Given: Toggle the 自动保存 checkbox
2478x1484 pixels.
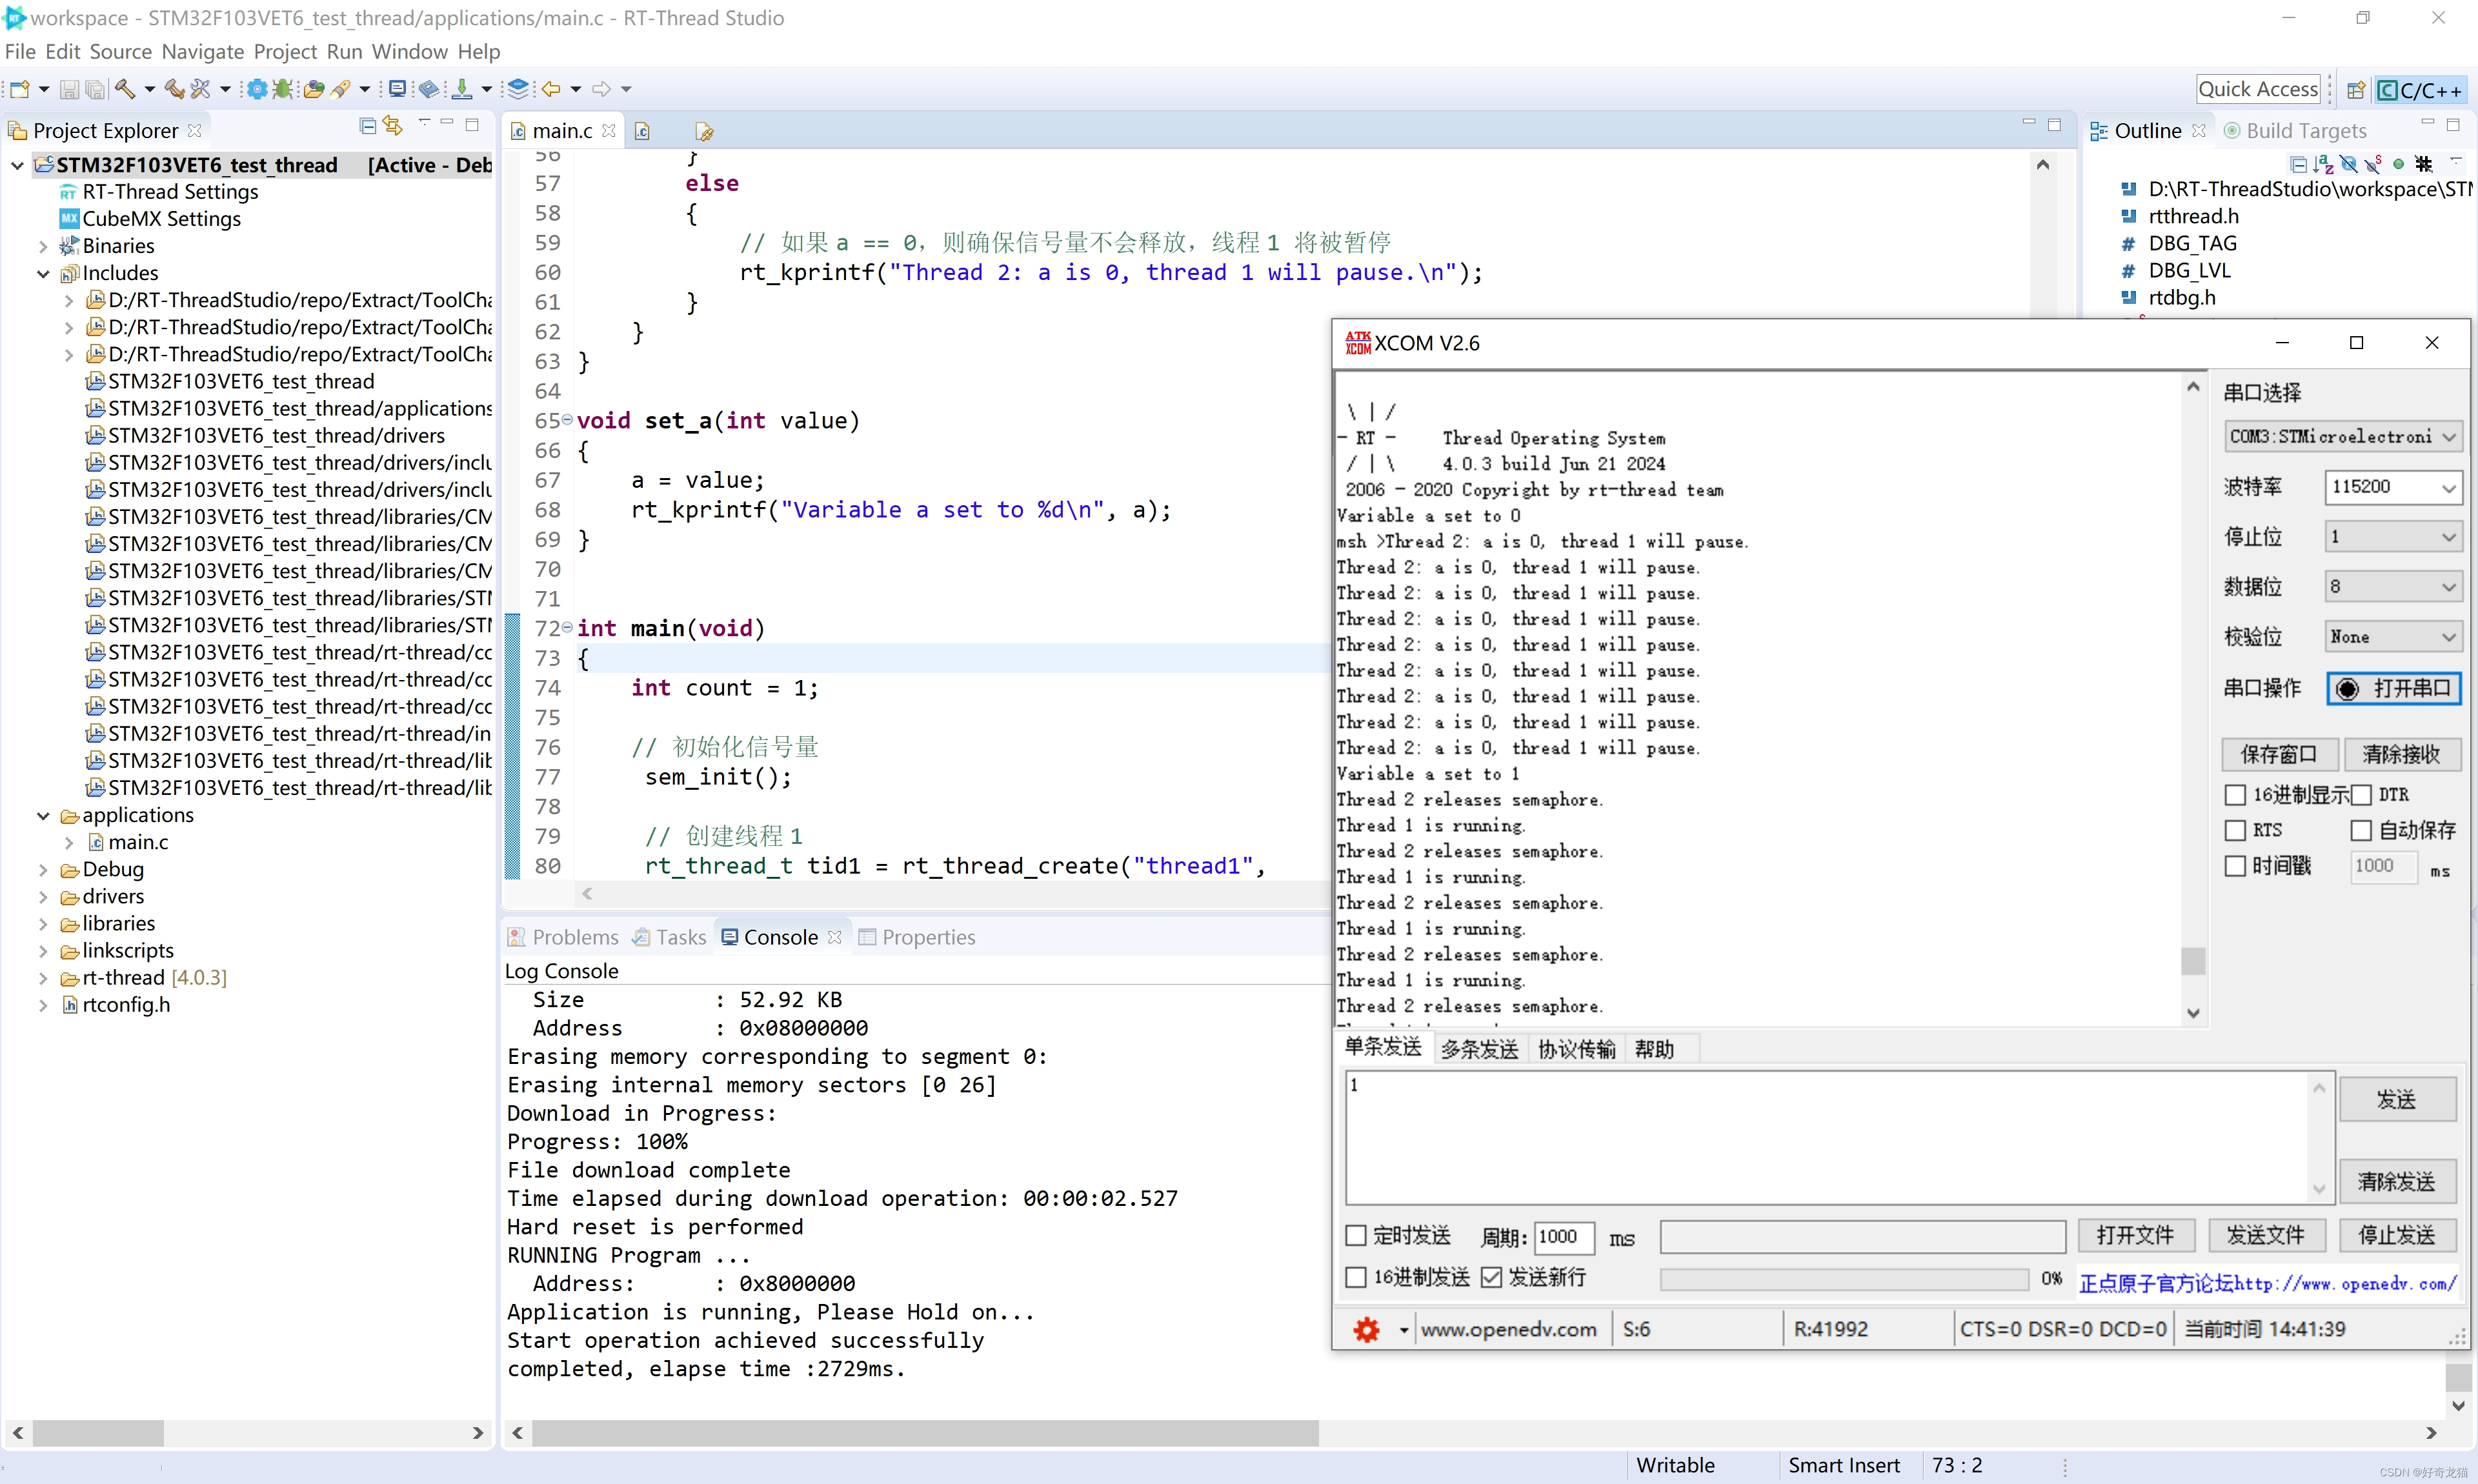Looking at the screenshot, I should (x=2361, y=830).
